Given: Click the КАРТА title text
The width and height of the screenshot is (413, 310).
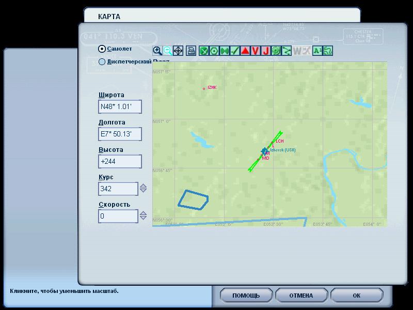Looking at the screenshot, I should (109, 17).
